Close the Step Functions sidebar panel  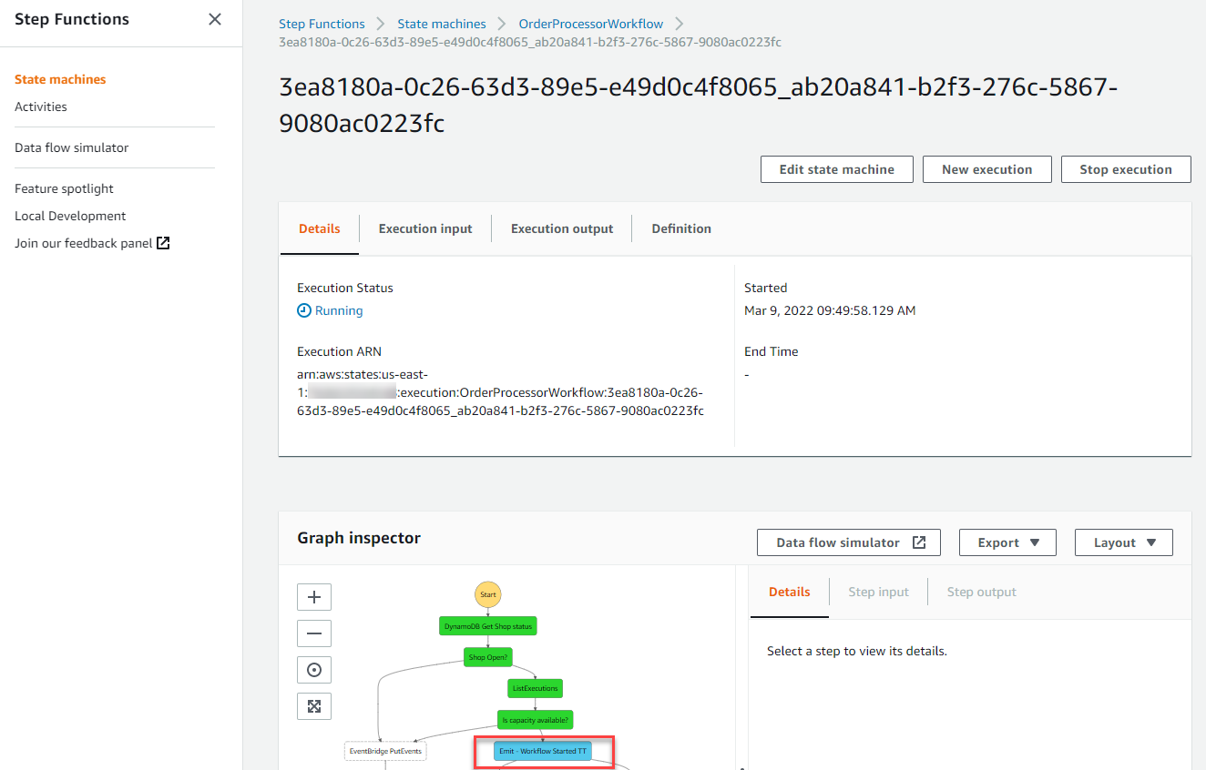click(215, 19)
